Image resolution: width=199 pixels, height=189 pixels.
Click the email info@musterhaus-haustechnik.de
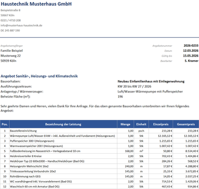click(21, 25)
